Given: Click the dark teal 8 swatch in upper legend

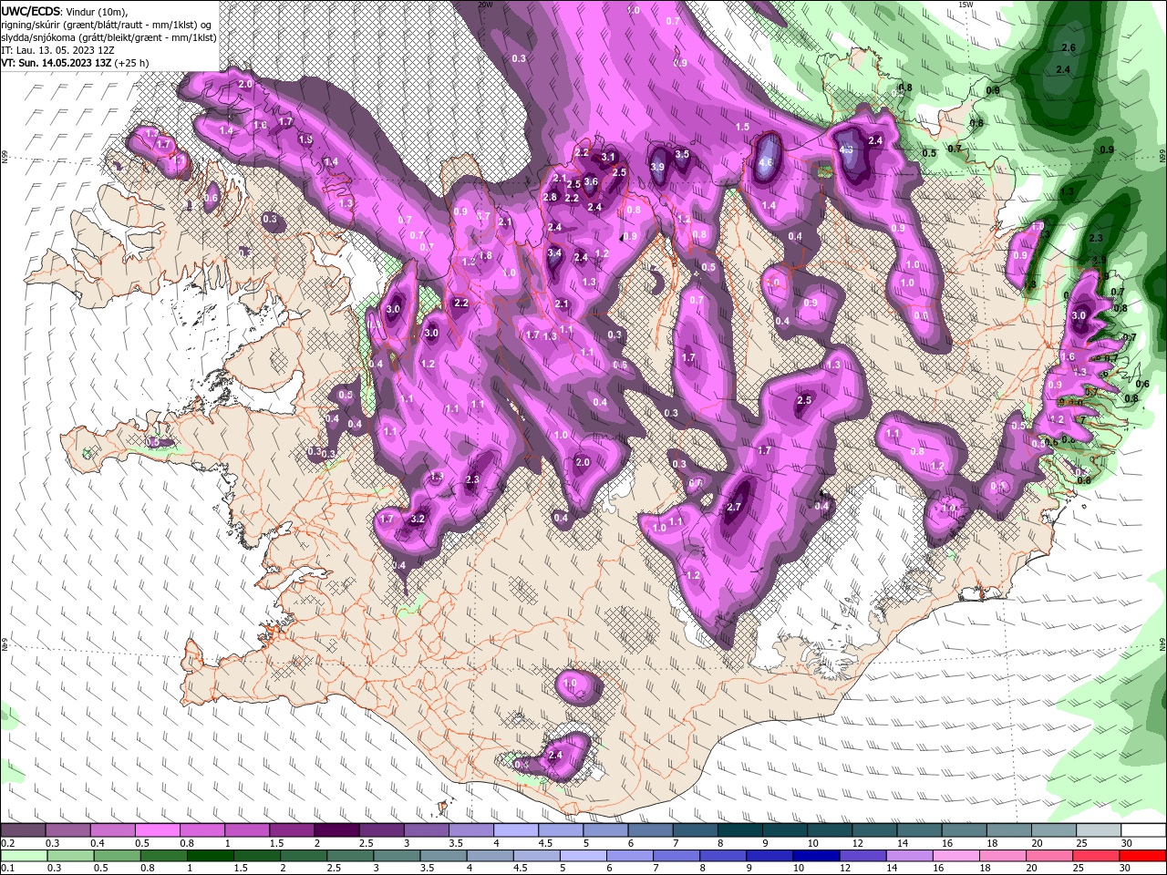Looking at the screenshot, I should [740, 830].
